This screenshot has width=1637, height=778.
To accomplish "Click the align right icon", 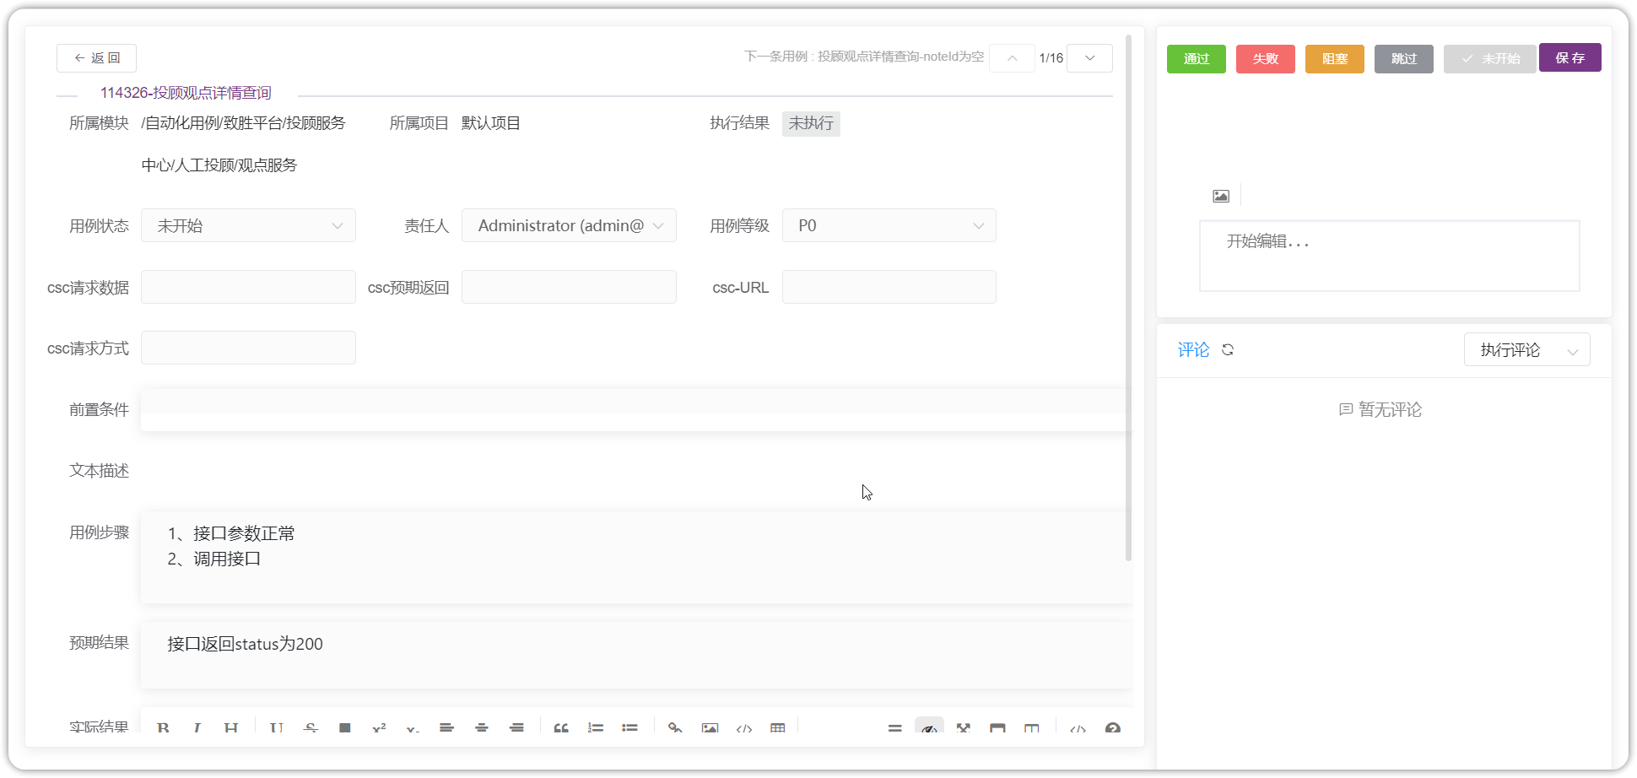I will click(516, 727).
